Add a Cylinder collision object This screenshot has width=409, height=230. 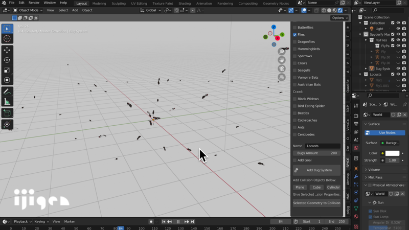tap(333, 188)
